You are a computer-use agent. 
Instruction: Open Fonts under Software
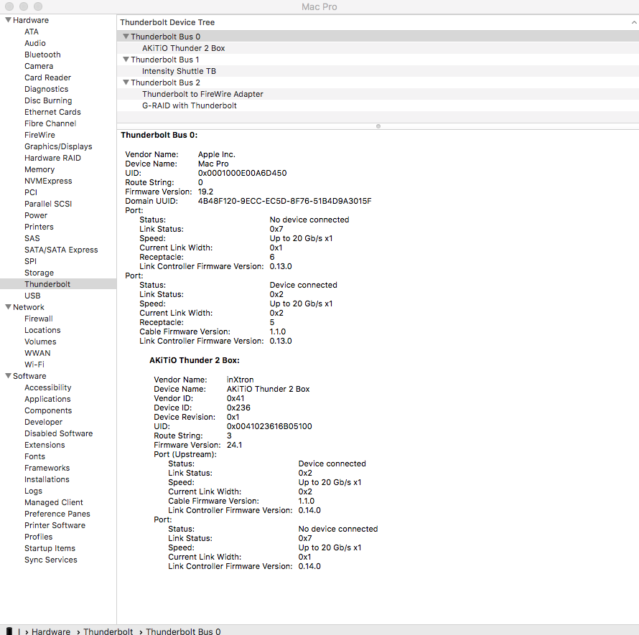coord(34,456)
